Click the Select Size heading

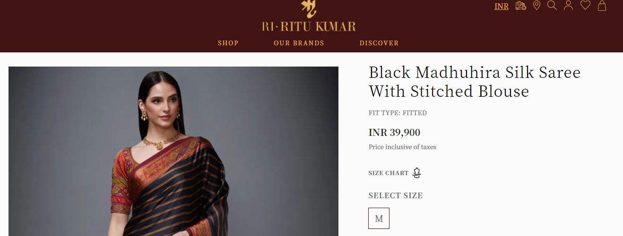pyautogui.click(x=395, y=195)
